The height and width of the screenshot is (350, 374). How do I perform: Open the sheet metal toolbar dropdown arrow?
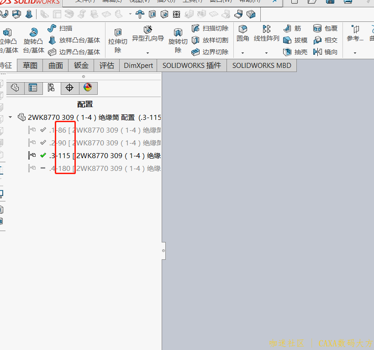pyautogui.click(x=130, y=14)
